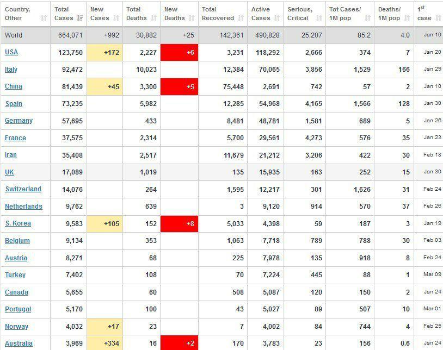Screen dimensions: 443x350
Task: Select World new cases +992
Action: (x=112, y=35)
